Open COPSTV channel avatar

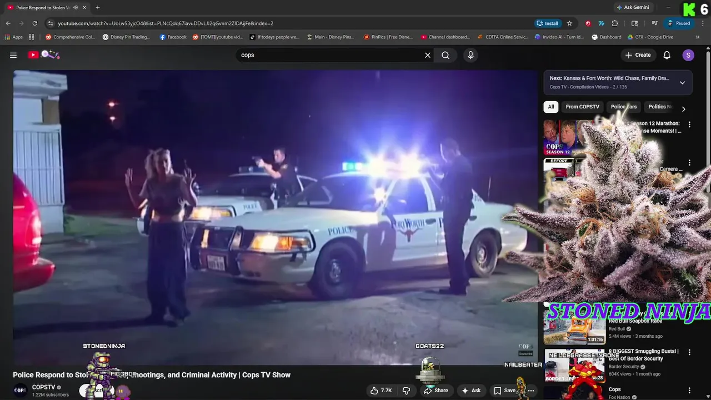(20, 391)
